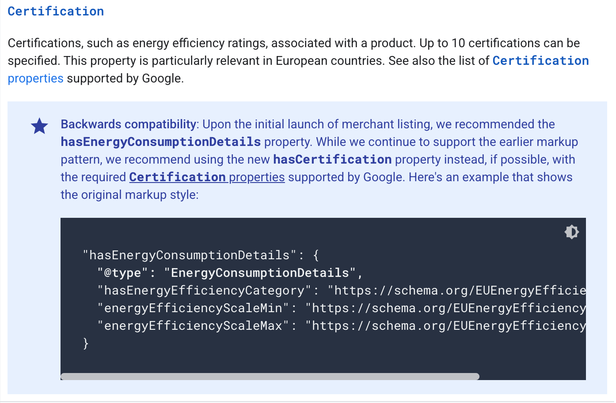The image size is (616, 403).
Task: Open 'Certification properties' link in blue note
Action: (207, 177)
